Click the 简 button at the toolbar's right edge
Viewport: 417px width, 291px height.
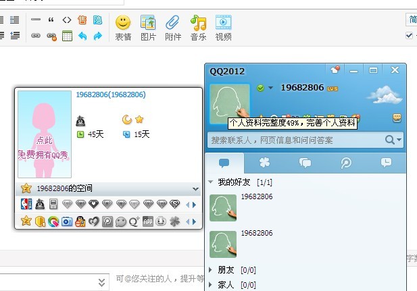412,20
